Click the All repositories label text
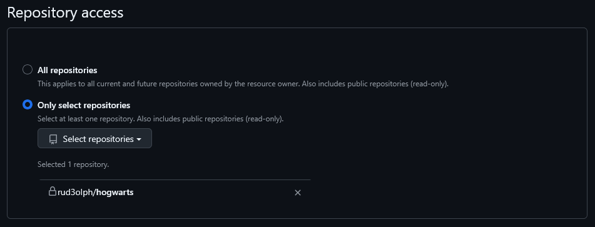Image resolution: width=595 pixels, height=227 pixels. tap(67, 70)
